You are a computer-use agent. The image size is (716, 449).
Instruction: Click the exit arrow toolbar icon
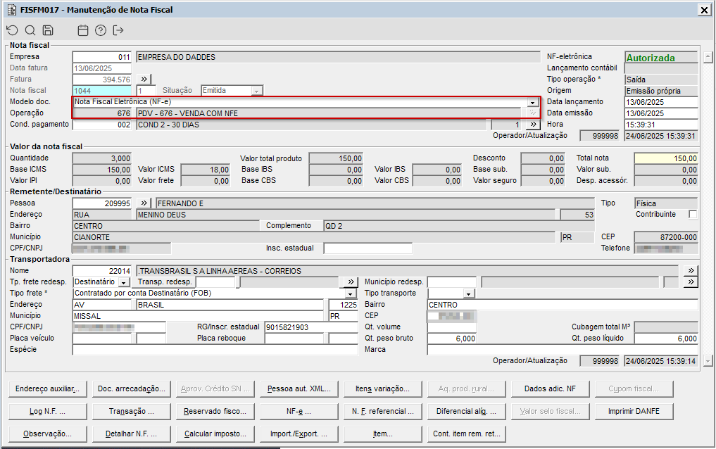coord(118,30)
